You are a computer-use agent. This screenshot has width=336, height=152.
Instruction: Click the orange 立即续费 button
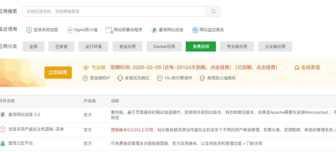coord(58,73)
